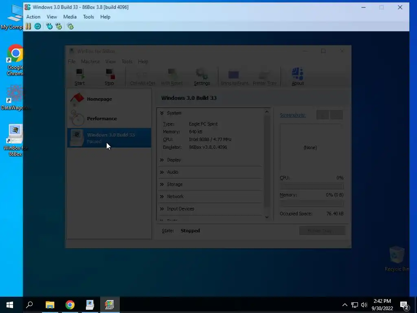Click H/W Reset in WinBox toolbar
This screenshot has height=313, width=417.
tap(172, 77)
